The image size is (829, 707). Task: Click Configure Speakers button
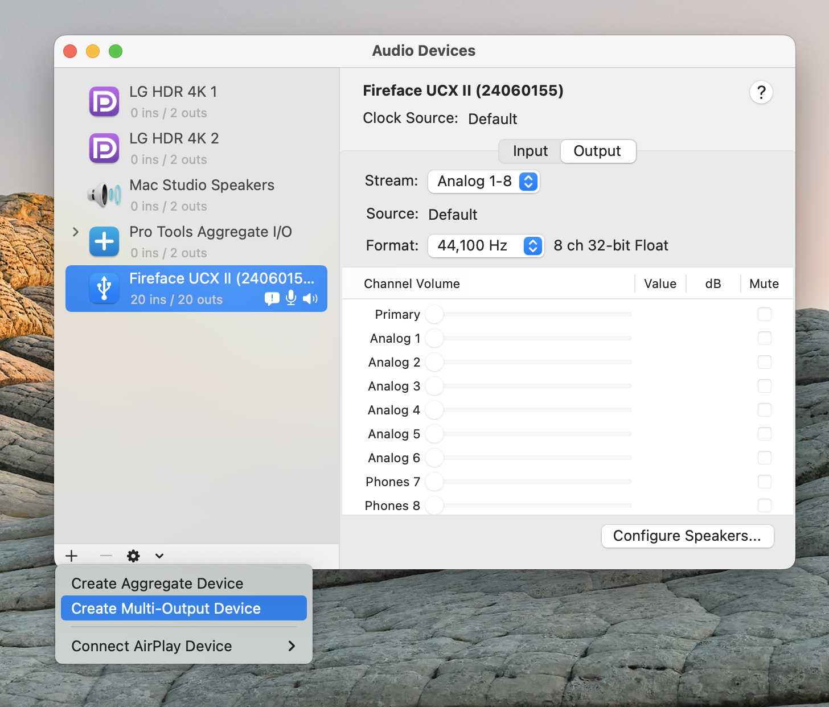(x=687, y=536)
